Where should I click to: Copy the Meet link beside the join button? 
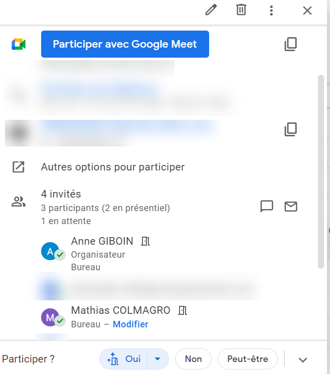(290, 44)
